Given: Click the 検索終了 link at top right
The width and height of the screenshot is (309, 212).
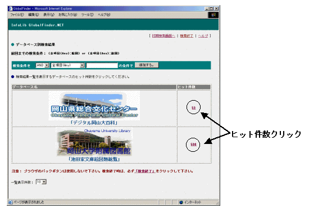Looking at the screenshot, I should coord(187,36).
